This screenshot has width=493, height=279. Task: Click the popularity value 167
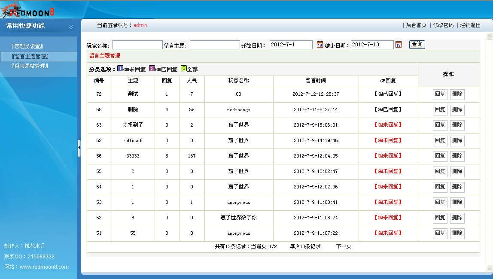(192, 156)
